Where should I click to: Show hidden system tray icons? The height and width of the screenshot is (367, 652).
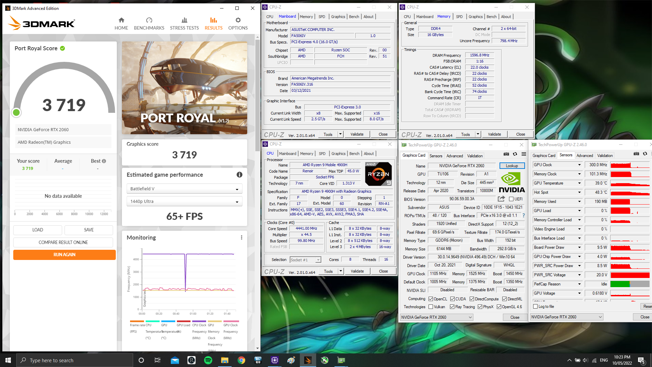[x=569, y=360]
